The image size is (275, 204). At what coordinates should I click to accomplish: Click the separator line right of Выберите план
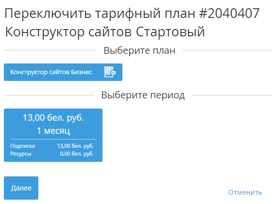click(227, 50)
